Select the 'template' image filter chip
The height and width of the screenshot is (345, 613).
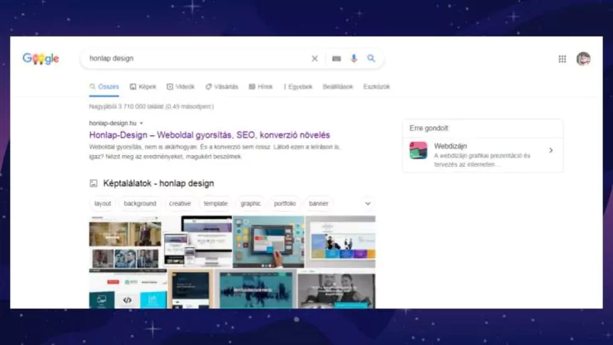(215, 204)
